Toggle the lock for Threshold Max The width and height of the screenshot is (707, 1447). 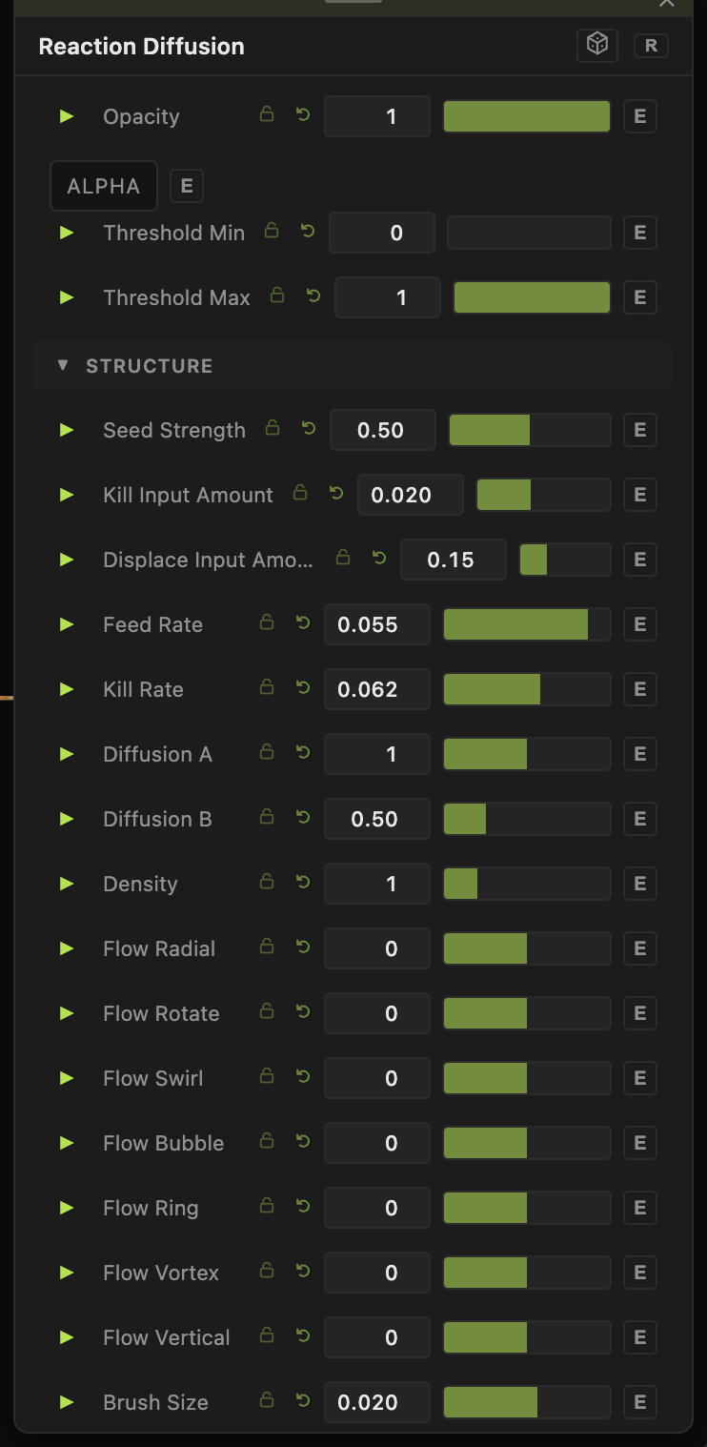(277, 296)
